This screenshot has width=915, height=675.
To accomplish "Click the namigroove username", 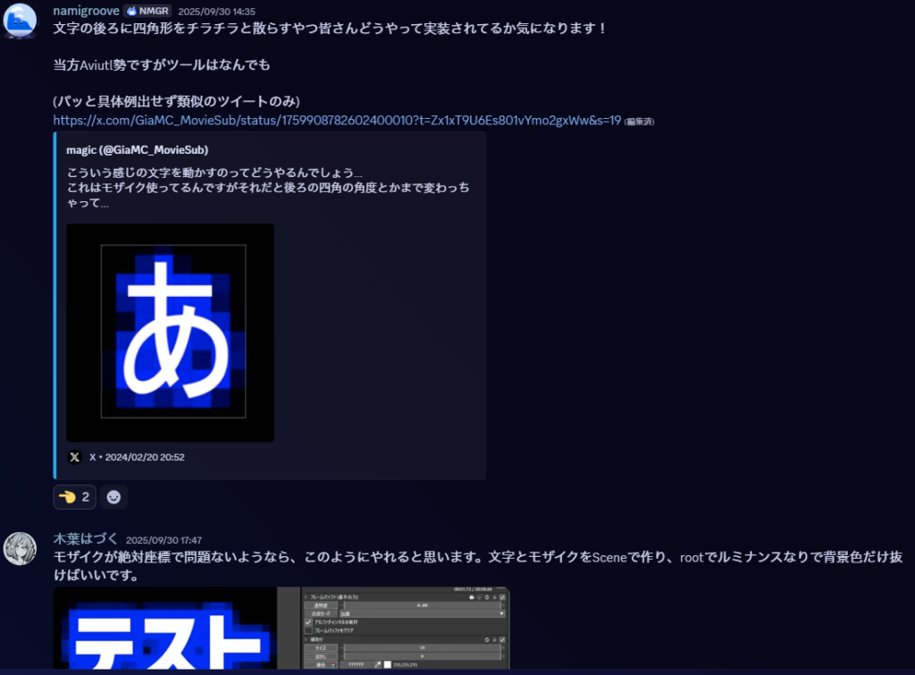I will [x=87, y=11].
